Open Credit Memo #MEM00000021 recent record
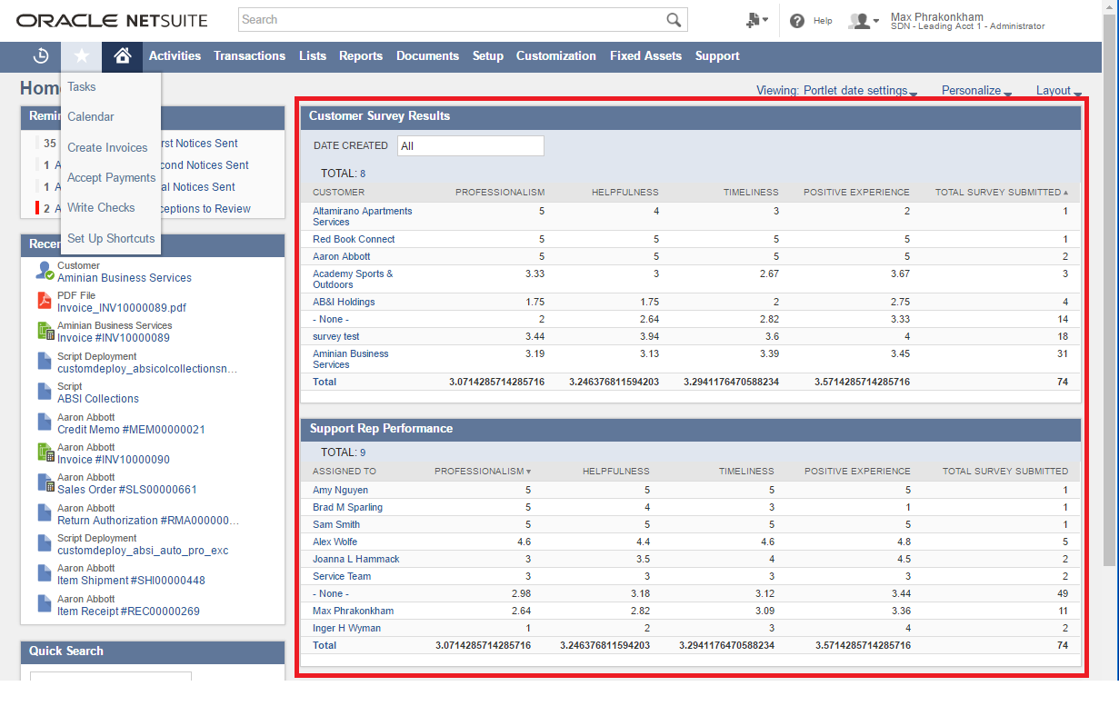 coord(131,429)
